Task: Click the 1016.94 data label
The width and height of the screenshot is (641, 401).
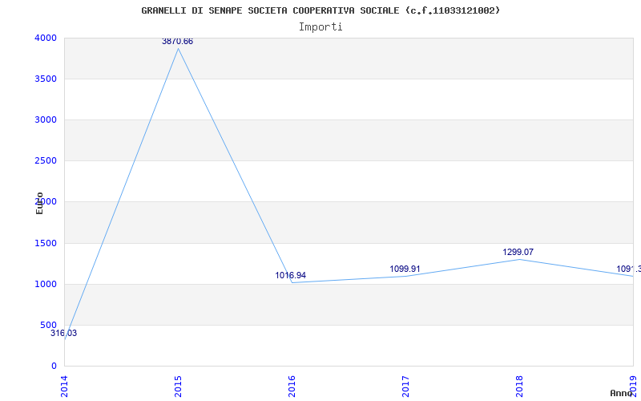Action: pos(290,275)
